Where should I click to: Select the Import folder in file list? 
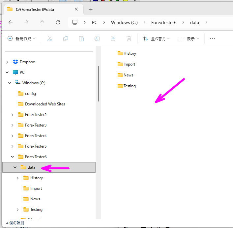coord(126,64)
